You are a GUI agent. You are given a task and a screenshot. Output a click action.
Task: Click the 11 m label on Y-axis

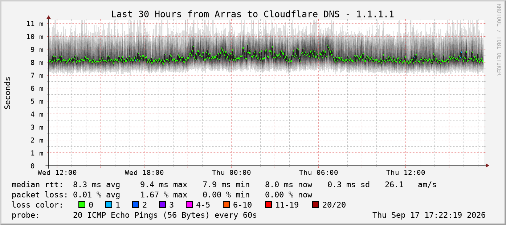pyautogui.click(x=35, y=24)
